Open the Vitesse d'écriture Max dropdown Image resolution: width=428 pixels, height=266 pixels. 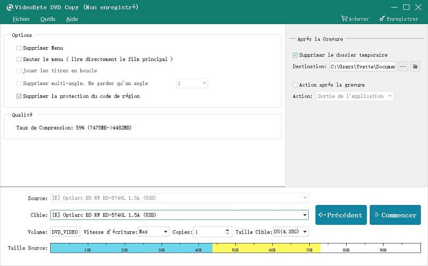(154, 232)
